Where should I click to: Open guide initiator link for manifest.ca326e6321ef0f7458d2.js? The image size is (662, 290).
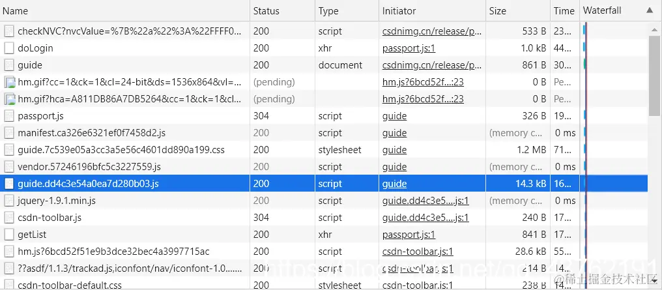[395, 132]
